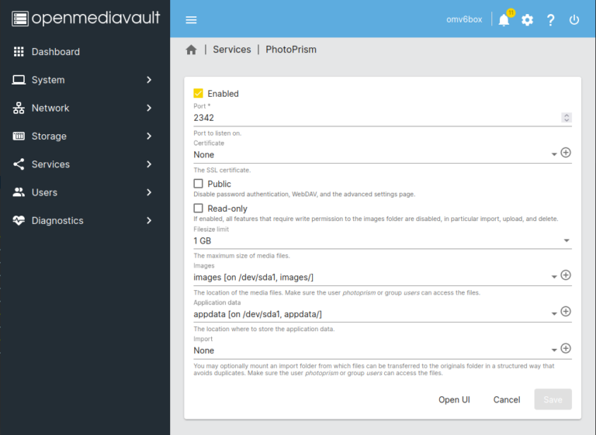Click plus icon next to Certificate field
Screen dimensions: 596x435
tap(566, 153)
